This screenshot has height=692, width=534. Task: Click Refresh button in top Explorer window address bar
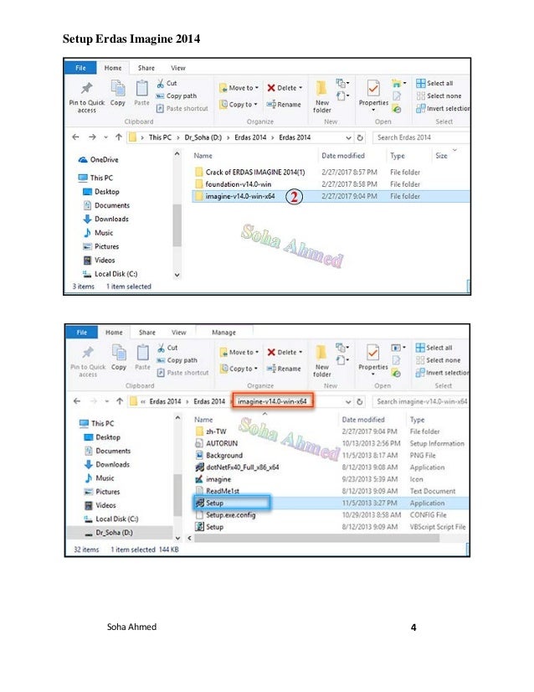pos(360,137)
